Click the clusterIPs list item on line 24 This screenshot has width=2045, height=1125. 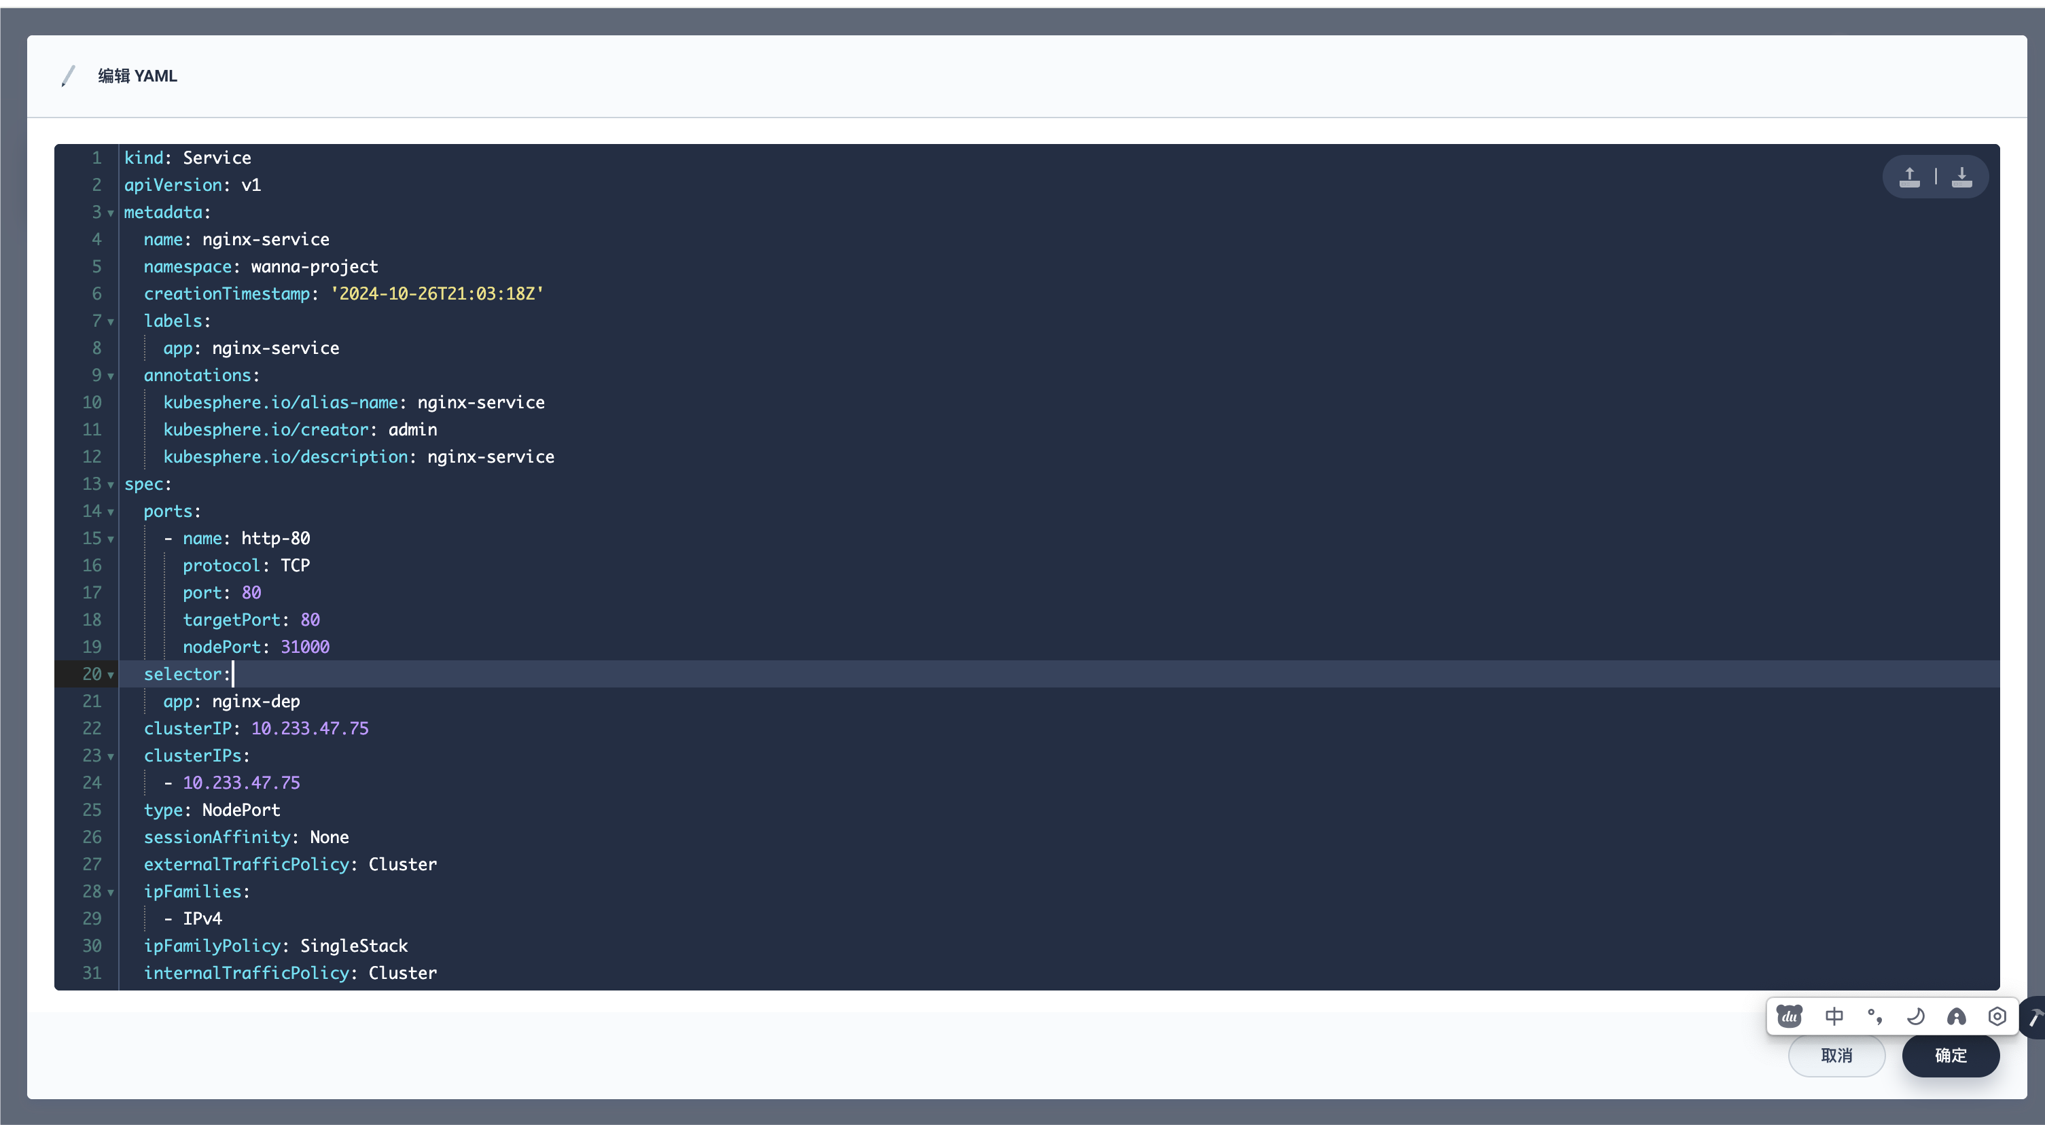click(x=241, y=783)
